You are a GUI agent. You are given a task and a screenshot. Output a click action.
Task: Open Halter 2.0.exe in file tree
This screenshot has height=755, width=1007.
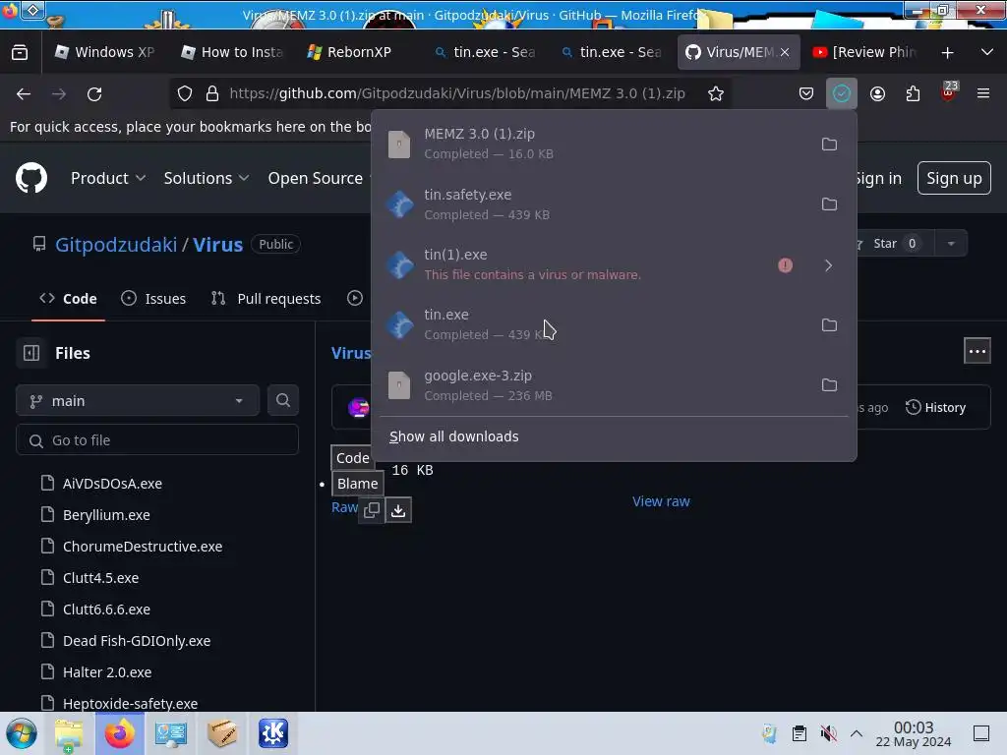pyautogui.click(x=107, y=672)
